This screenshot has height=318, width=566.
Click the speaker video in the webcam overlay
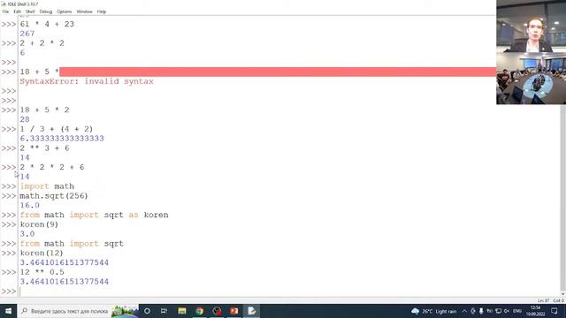pyautogui.click(x=531, y=26)
